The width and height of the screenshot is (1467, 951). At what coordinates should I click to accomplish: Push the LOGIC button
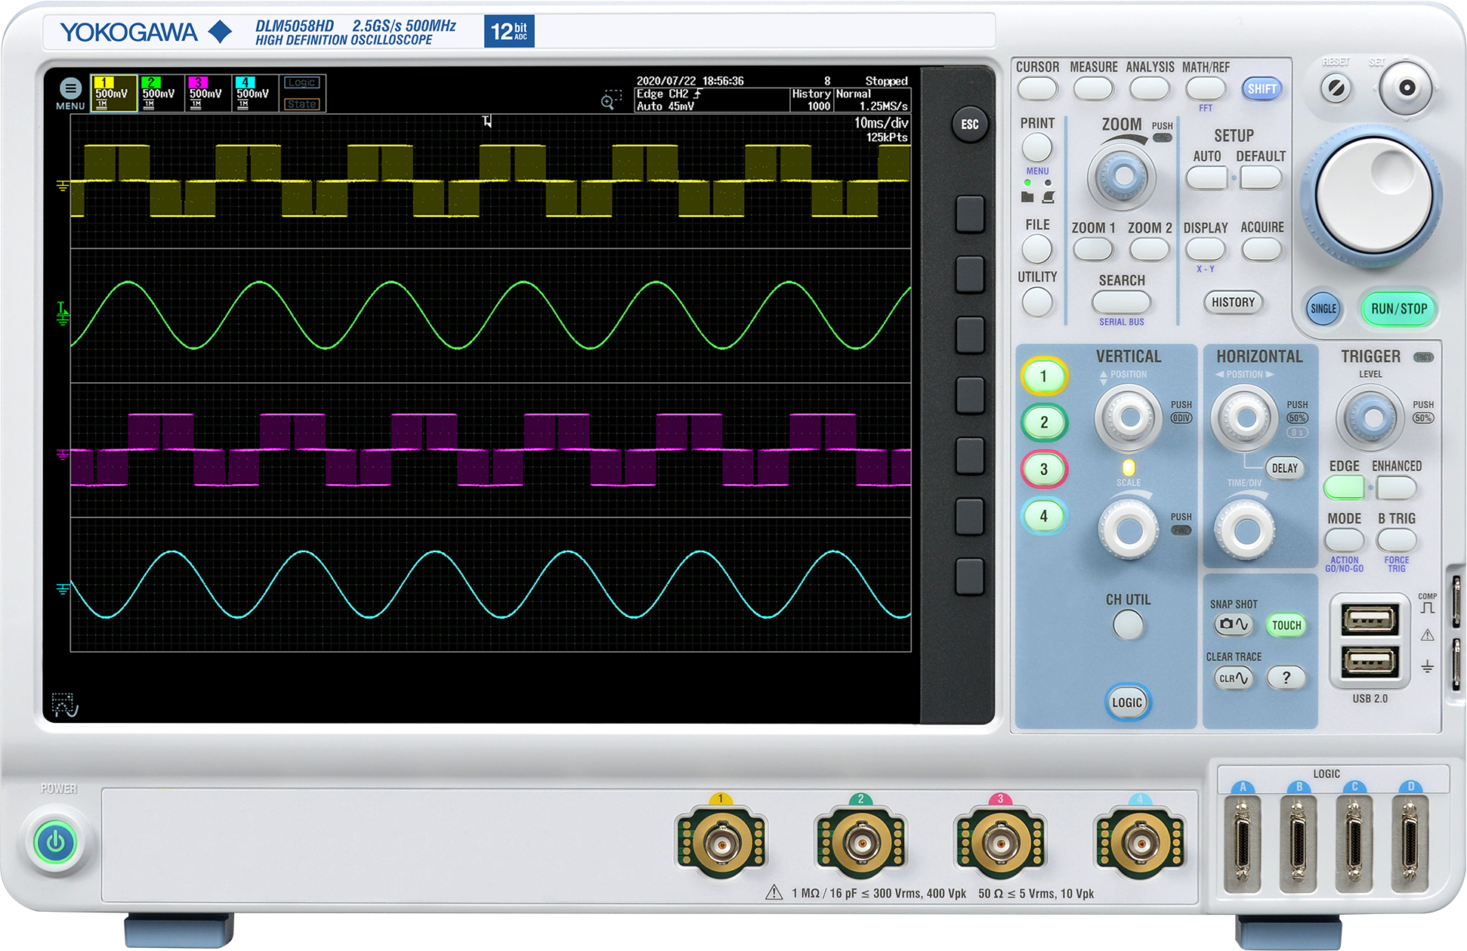(x=1126, y=702)
